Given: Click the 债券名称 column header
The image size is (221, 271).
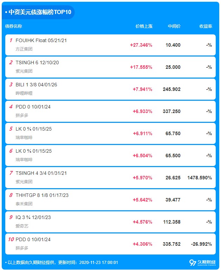Looking at the screenshot, I should coord(14,26).
